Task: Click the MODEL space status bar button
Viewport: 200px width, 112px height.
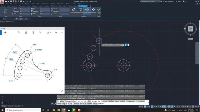Action: point(141,106)
